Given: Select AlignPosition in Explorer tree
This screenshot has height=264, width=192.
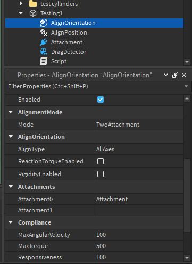Looking at the screenshot, I should pyautogui.click(x=94, y=32).
